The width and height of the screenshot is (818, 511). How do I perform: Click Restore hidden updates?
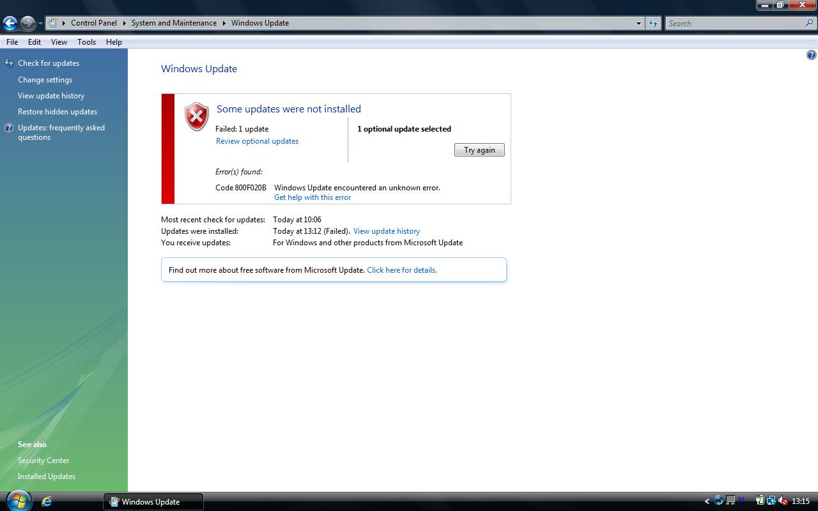pos(58,112)
